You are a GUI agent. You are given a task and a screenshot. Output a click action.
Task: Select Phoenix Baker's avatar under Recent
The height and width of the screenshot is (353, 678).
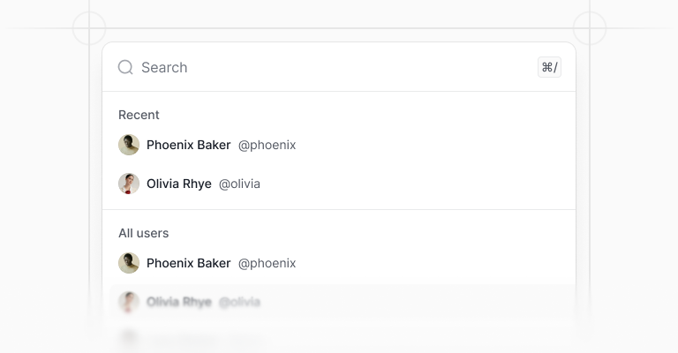coord(129,145)
